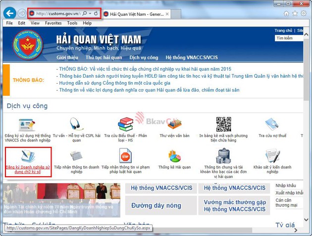Open notice about lừa đảo, chiếm đoạt tài sản
Viewport: 312px width, 236px height.
click(x=149, y=90)
